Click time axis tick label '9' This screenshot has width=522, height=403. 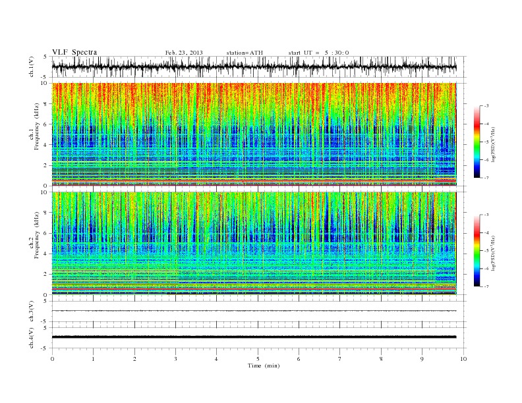pyautogui.click(x=422, y=359)
